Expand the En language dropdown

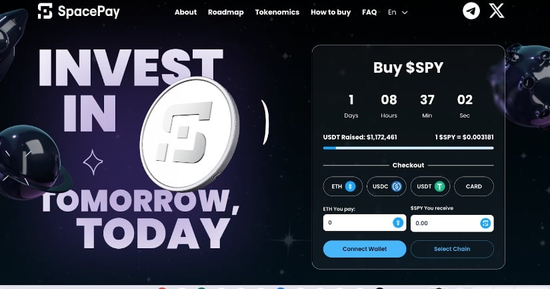click(398, 12)
